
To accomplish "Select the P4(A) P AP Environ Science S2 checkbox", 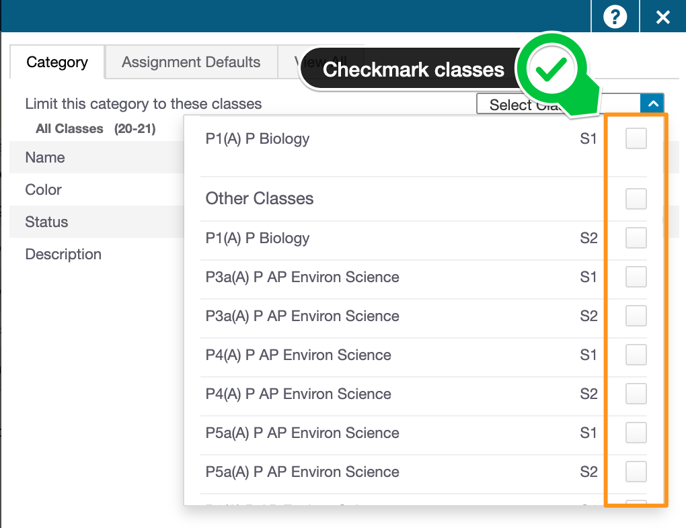I will (636, 394).
